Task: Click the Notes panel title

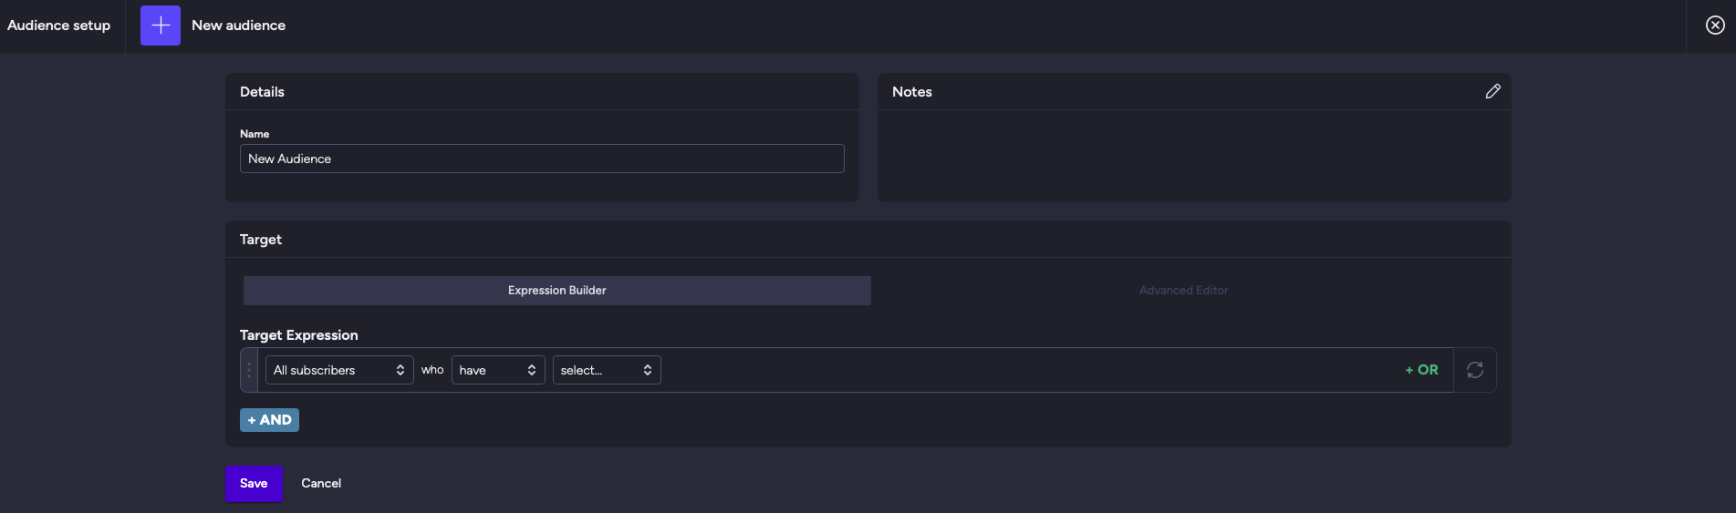Action: pyautogui.click(x=912, y=92)
